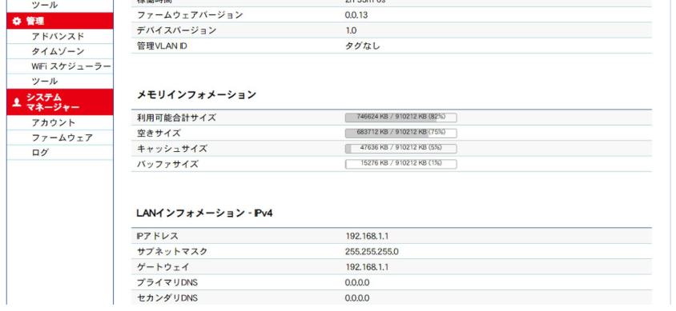Click the 利用可能合計サイズ 82% progress bar
Screen dimensions: 676x311
(401, 118)
